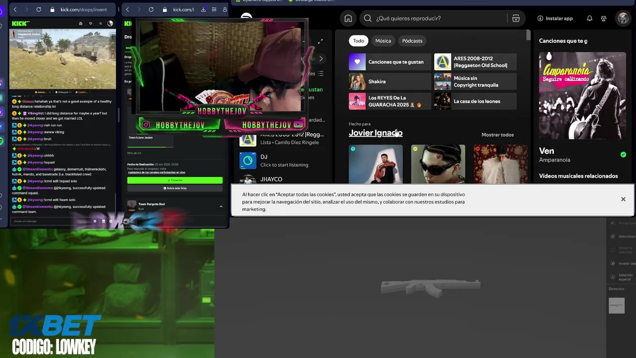Open canales participantes en vivo link
636x358 pixels.
pyautogui.click(x=157, y=173)
